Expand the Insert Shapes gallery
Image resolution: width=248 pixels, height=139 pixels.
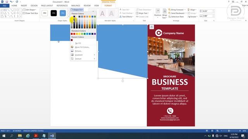pos(21,16)
